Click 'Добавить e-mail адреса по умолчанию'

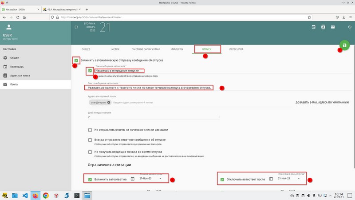[322, 103]
